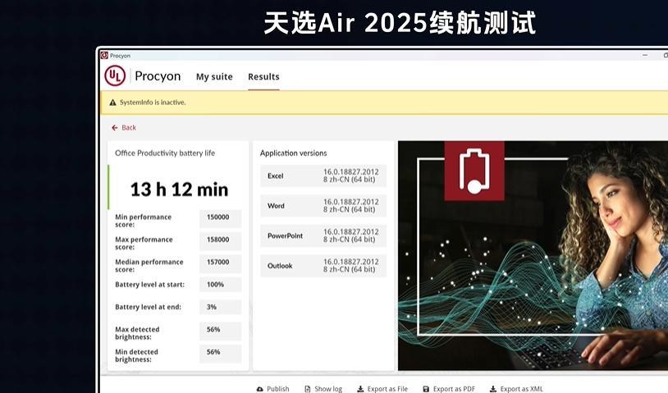Minimize the Procyon window
Screen dimensions: 668x393
click(x=645, y=55)
